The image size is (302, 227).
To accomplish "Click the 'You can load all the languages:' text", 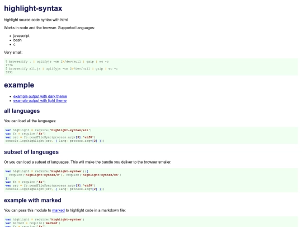I will click(30, 121).
